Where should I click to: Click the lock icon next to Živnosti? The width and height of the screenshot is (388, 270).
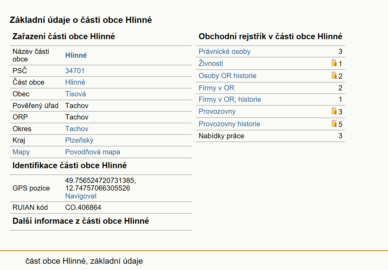[x=334, y=63]
